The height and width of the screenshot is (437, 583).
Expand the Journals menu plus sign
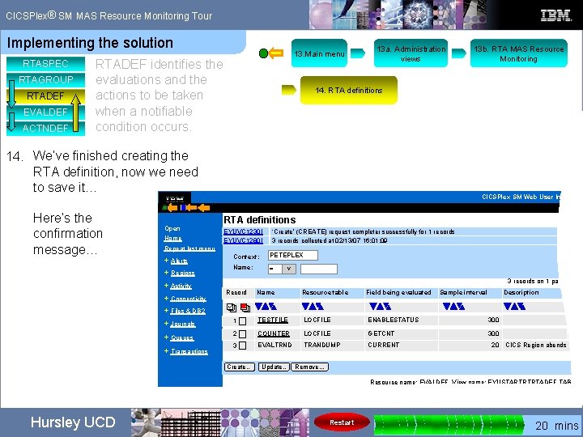[167, 323]
